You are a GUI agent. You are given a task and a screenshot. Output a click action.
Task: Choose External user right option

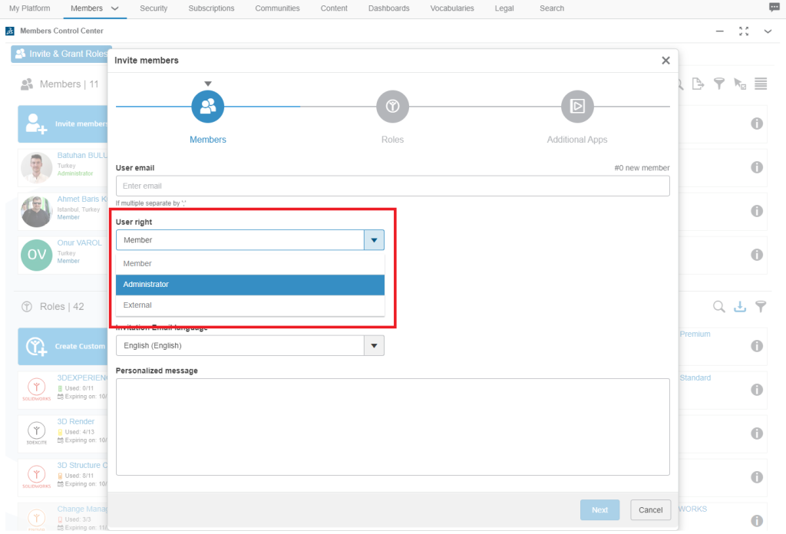249,305
